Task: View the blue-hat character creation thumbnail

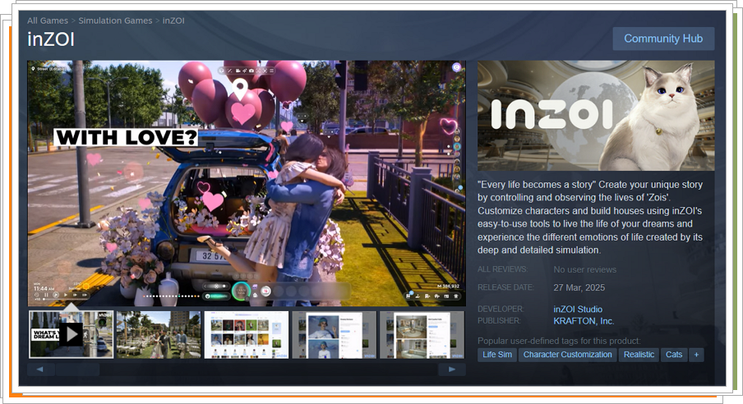Action: click(x=334, y=334)
